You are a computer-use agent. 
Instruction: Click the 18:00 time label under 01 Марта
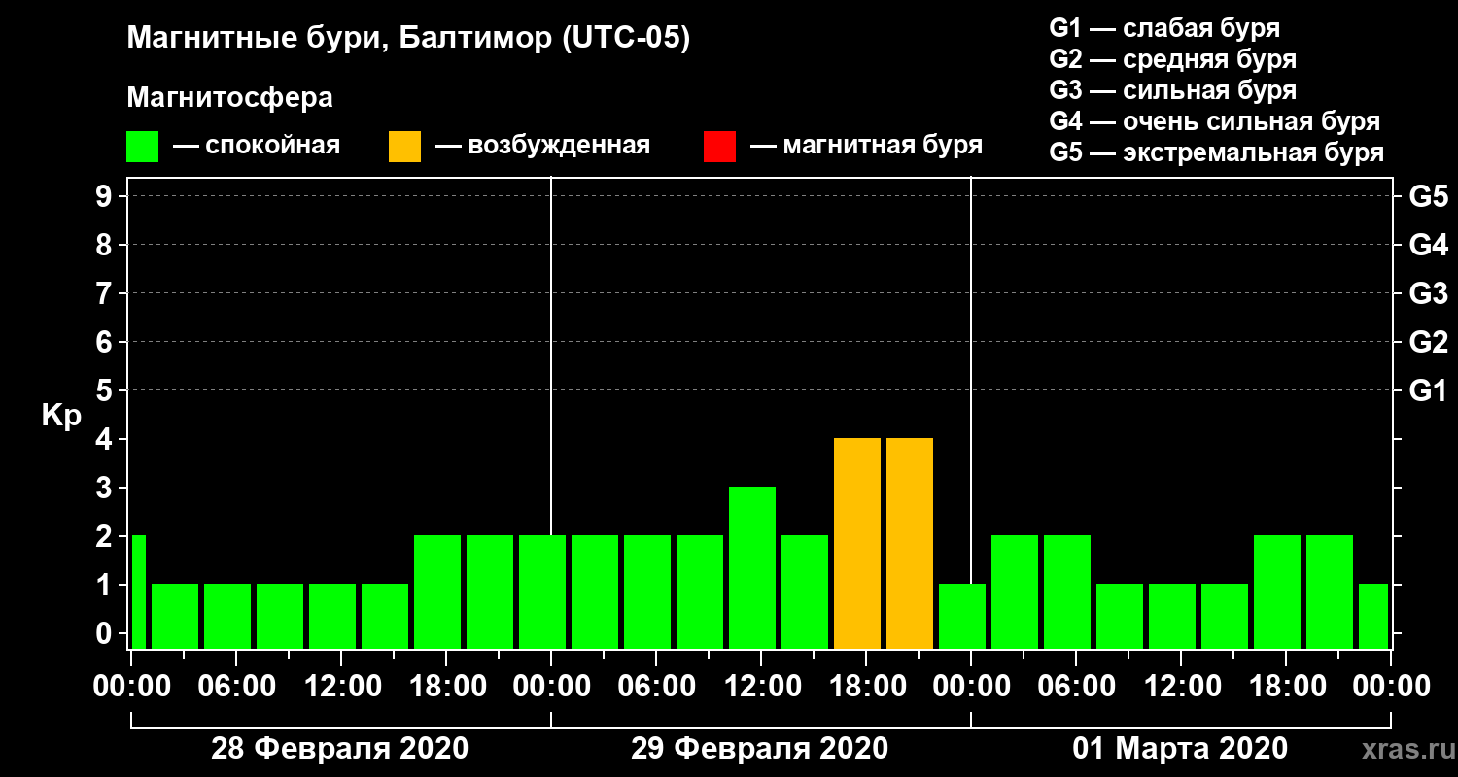[x=1286, y=687]
